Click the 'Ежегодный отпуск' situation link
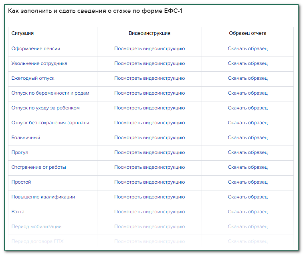Screen dimensions: 303x255 tap(33, 78)
